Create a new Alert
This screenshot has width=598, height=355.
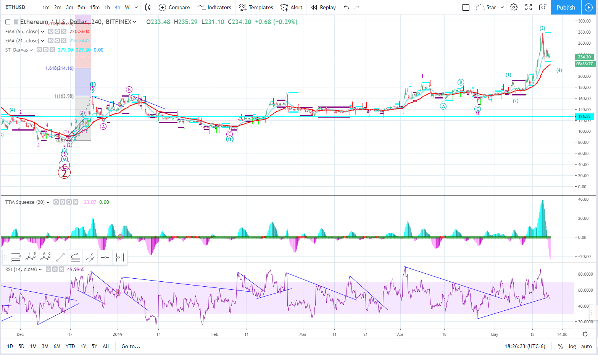[292, 7]
